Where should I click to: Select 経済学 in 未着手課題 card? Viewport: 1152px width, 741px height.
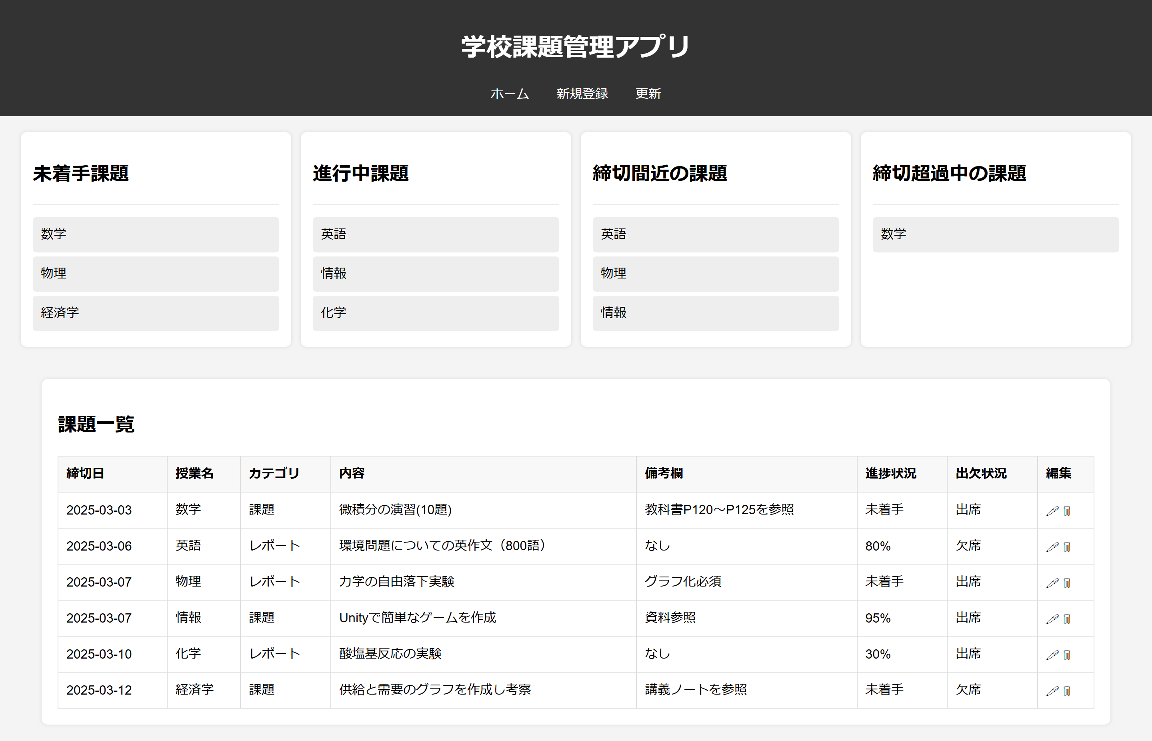click(x=155, y=313)
